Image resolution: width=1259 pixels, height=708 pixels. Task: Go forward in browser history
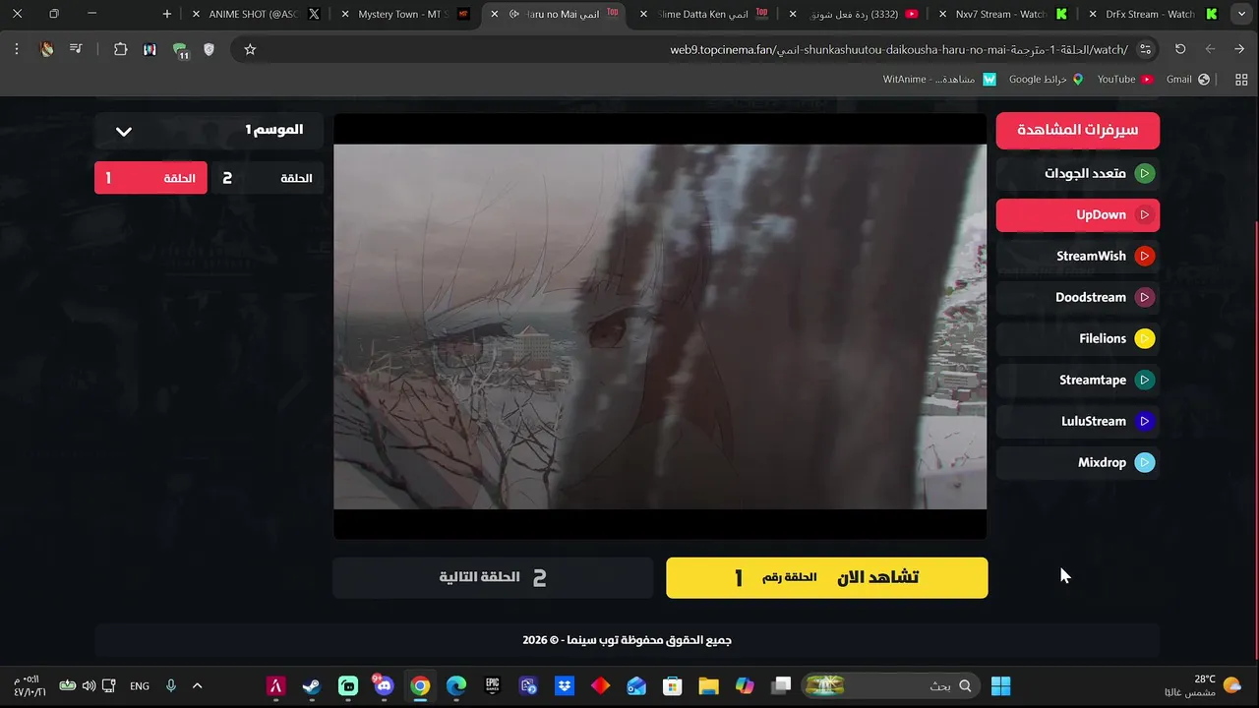[1210, 49]
